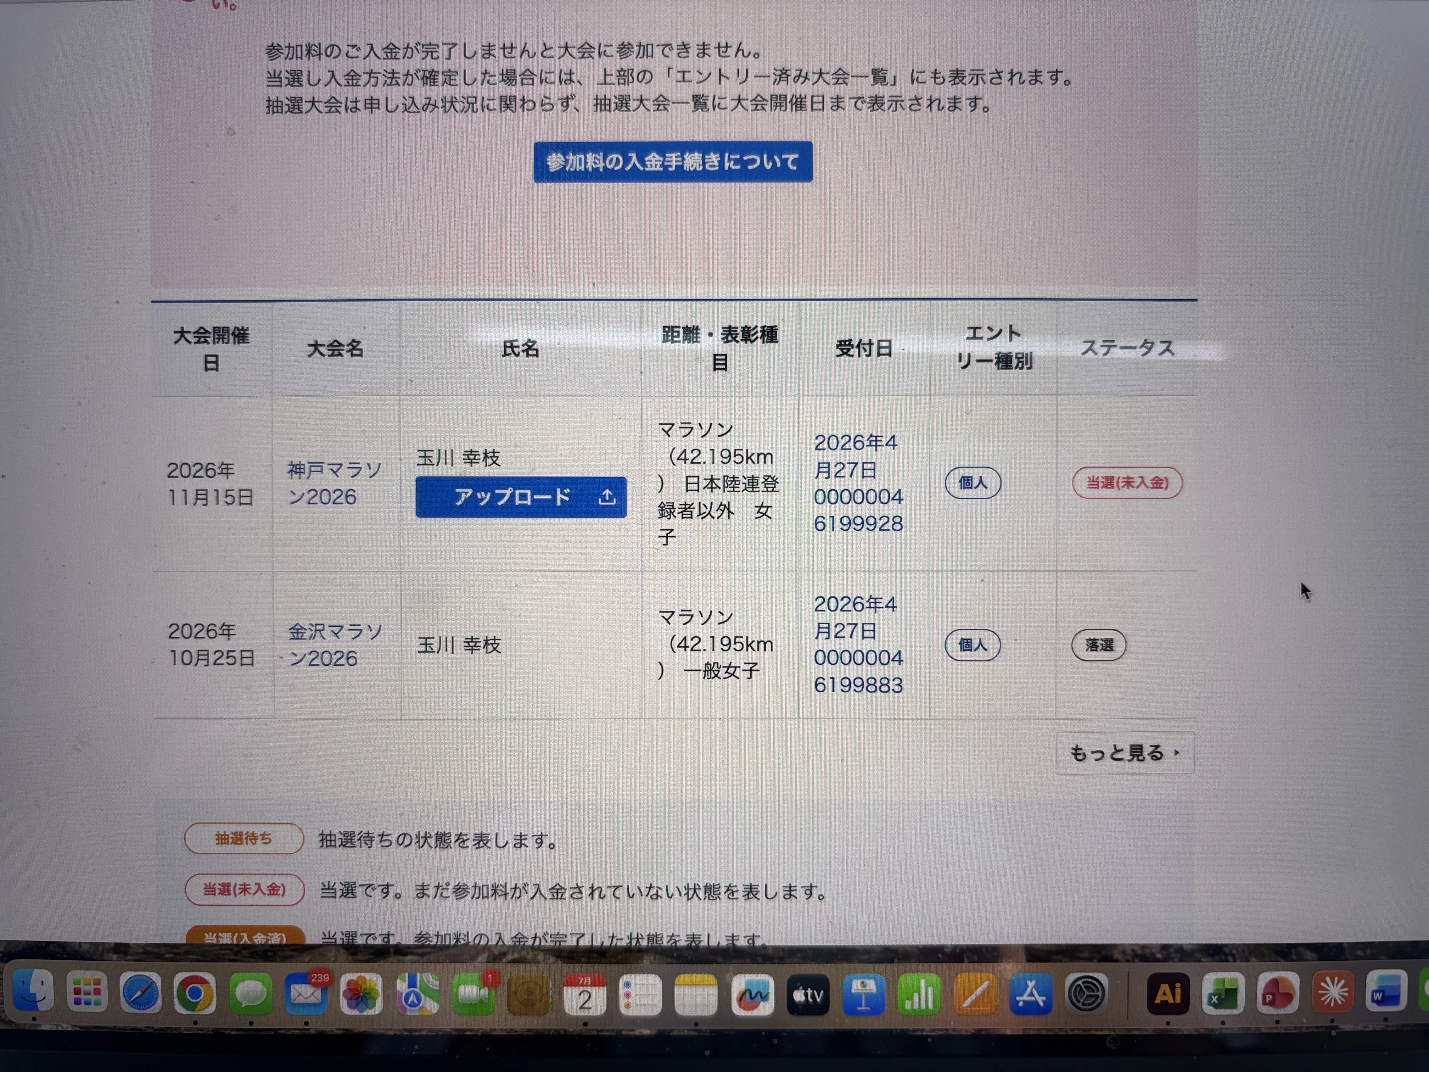Launch Safari from the dock
Viewport: 1429px width, 1072px height.
coord(141,993)
